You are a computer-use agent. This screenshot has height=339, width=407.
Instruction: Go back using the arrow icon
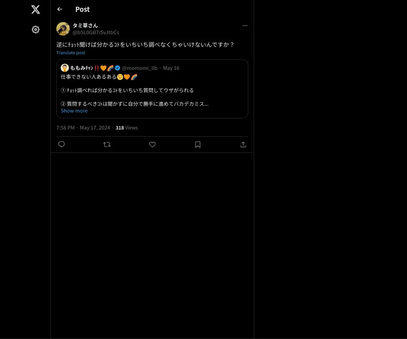coord(60,9)
